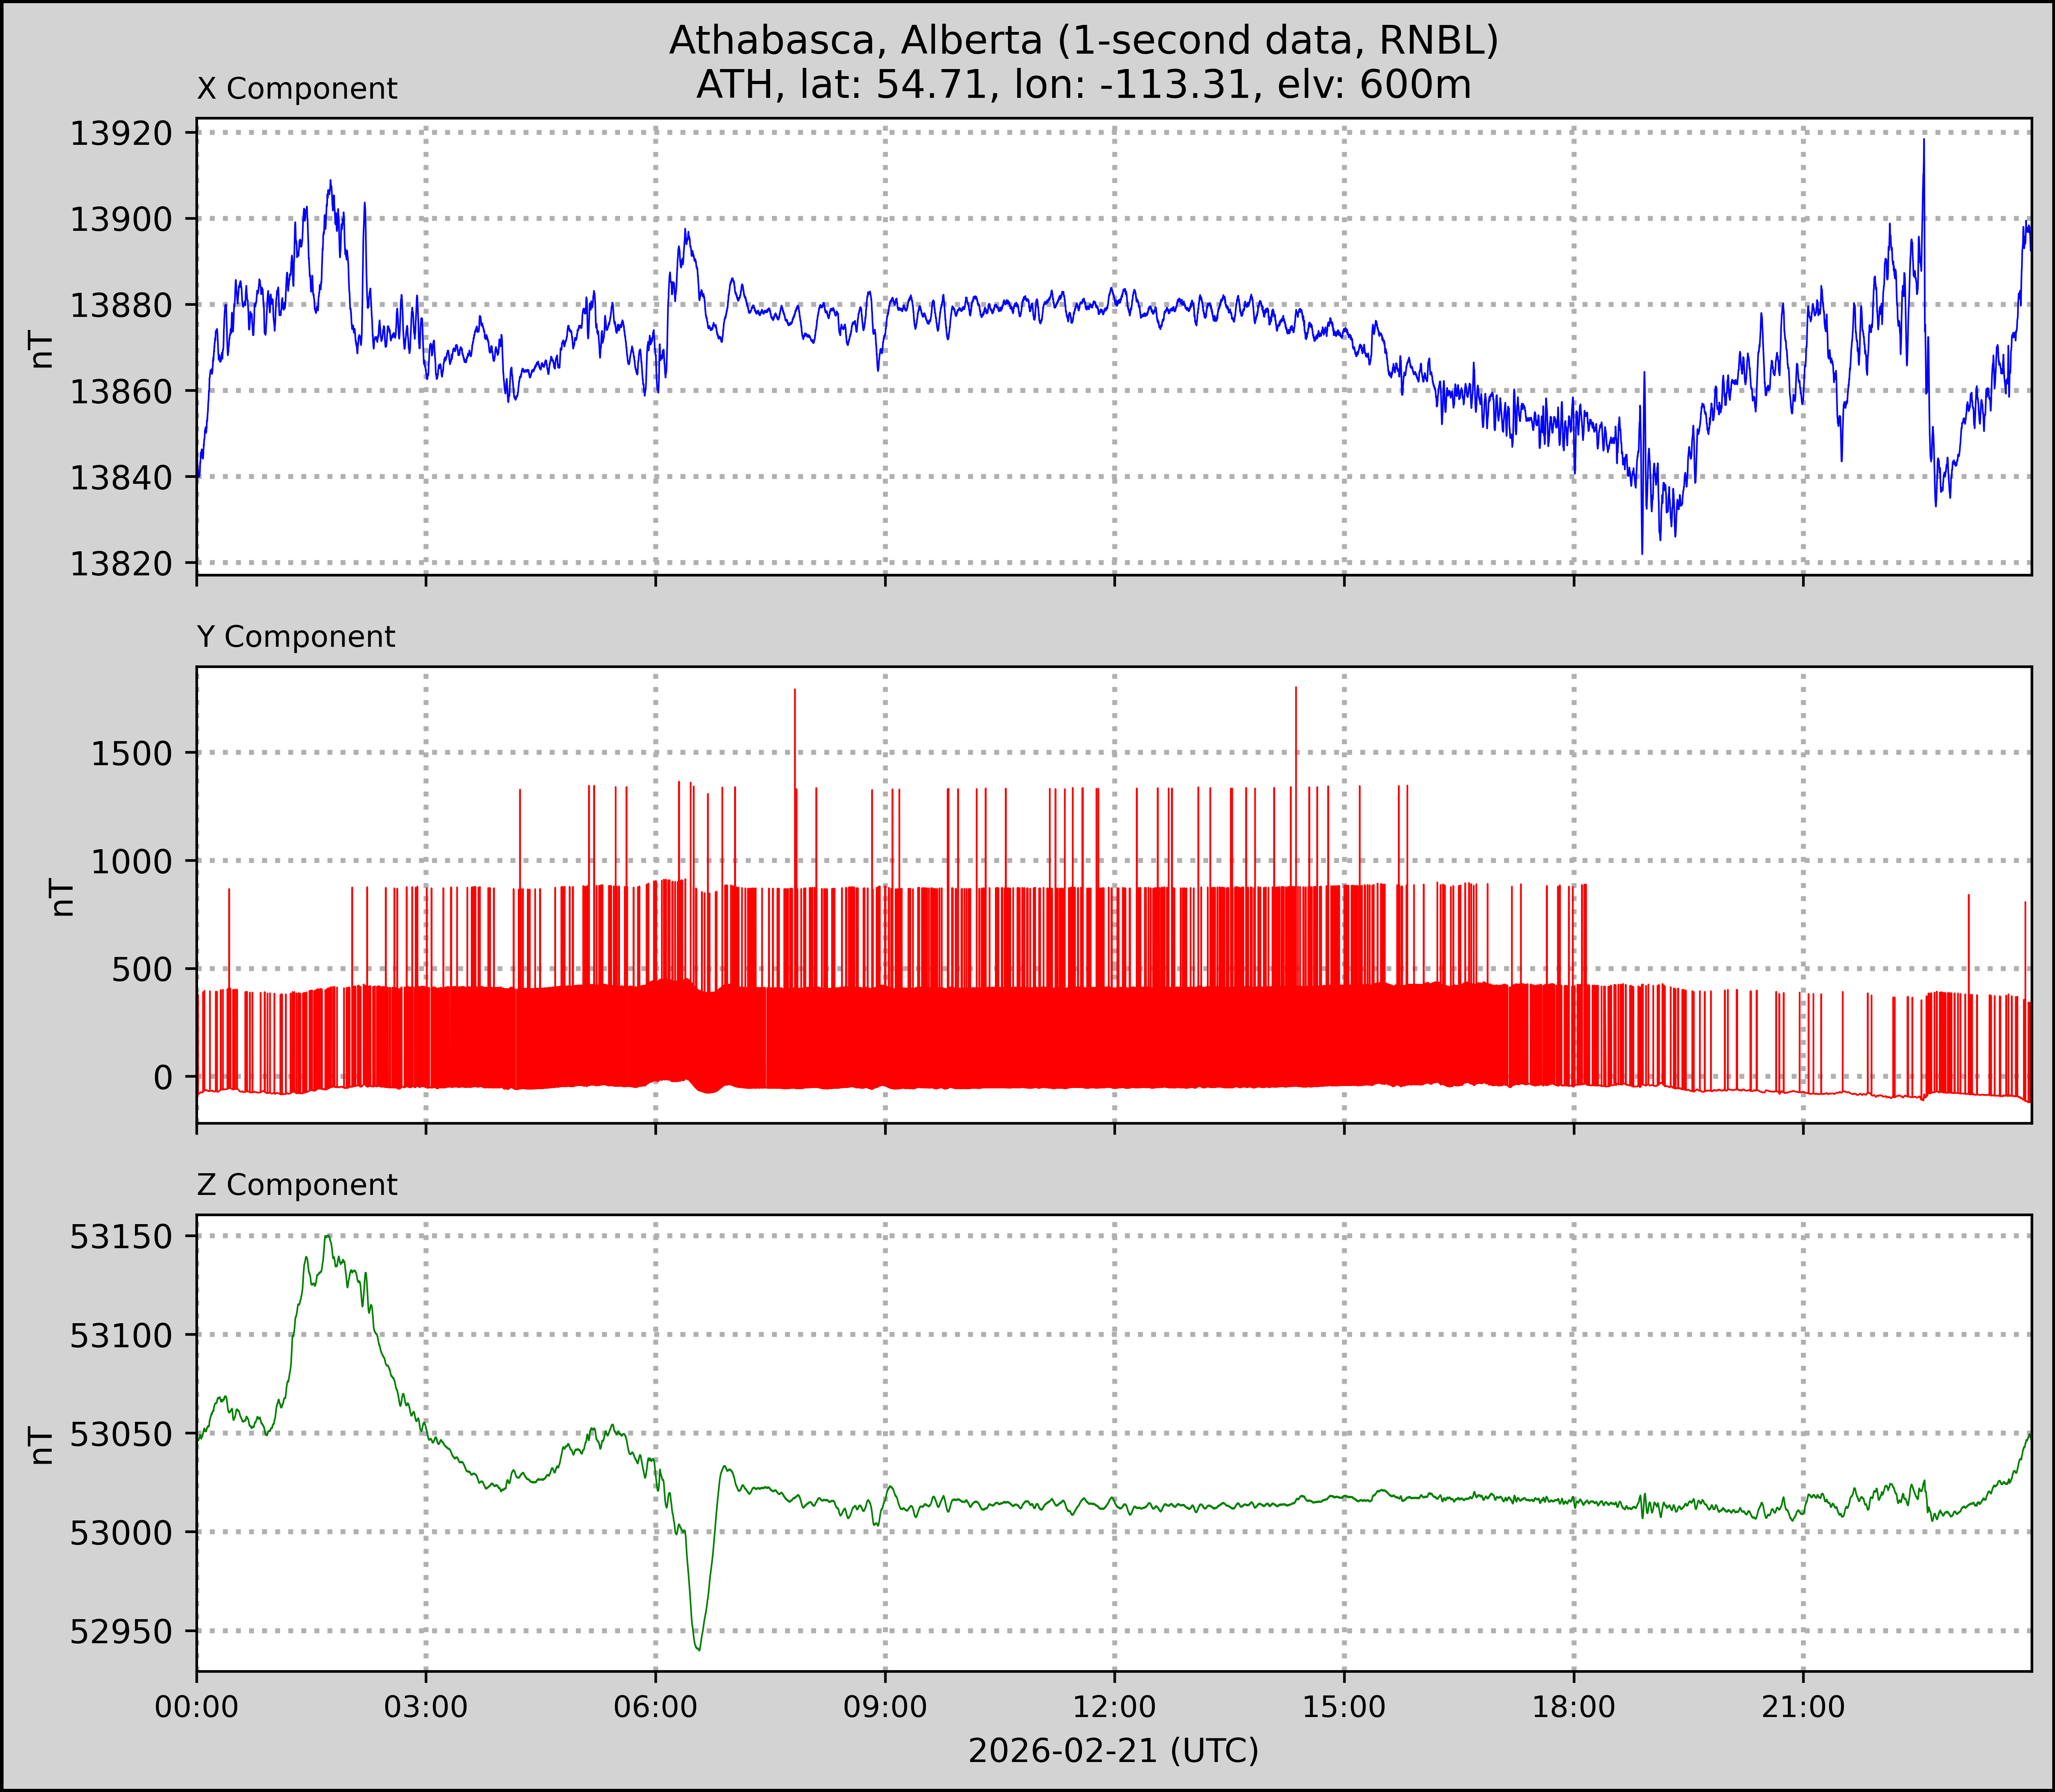Click the 21:00 time tick label
2055x1792 pixels.
point(1802,1707)
